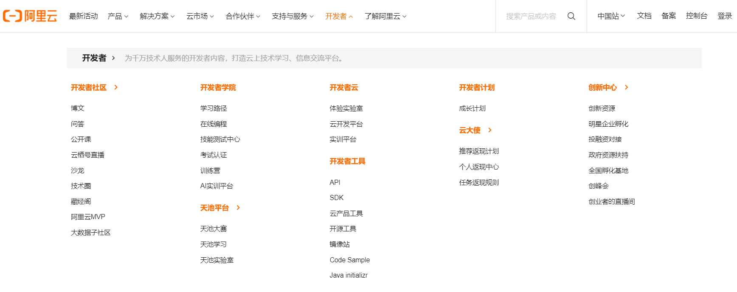Click 登录 to sign in
Viewport: 737px width, 292px height.
tap(725, 16)
